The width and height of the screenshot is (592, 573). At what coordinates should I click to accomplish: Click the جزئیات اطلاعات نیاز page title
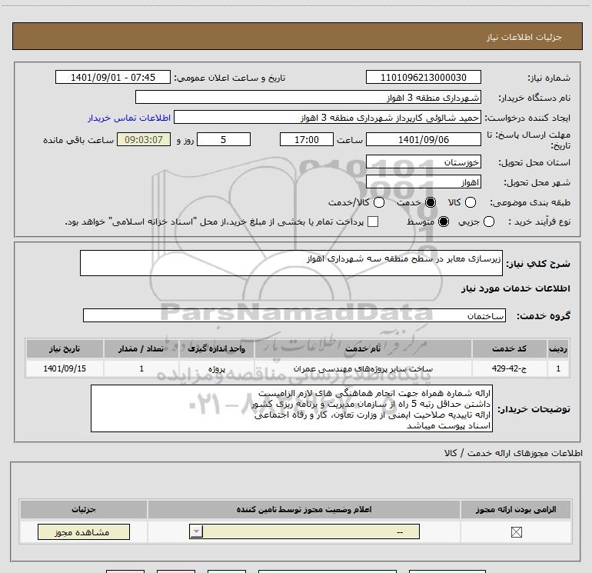click(524, 37)
